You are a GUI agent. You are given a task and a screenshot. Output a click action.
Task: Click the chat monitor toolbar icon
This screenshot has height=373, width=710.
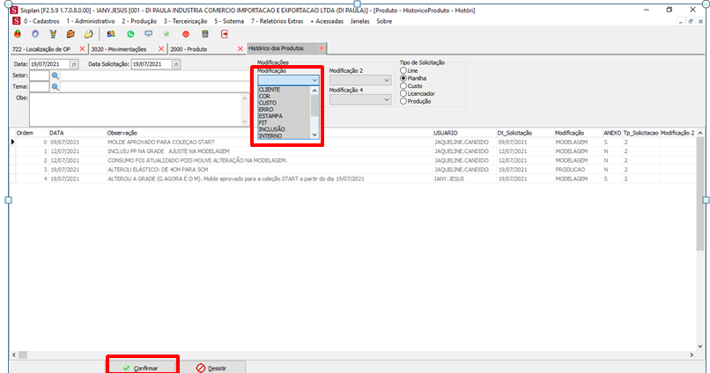(148, 33)
